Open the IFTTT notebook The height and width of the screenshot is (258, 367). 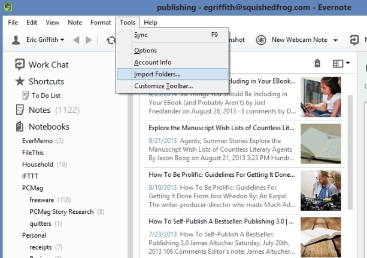tap(30, 176)
